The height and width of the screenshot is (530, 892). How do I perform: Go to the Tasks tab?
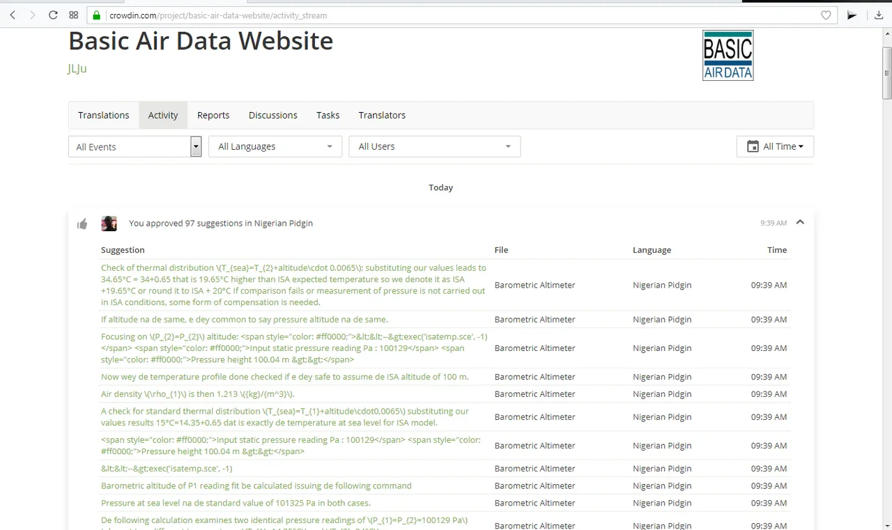328,115
